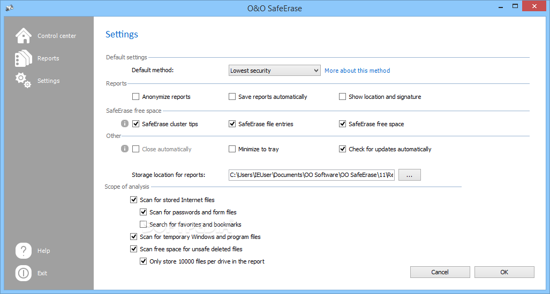Open the Reports sidebar item
The image size is (550, 294).
pyautogui.click(x=48, y=58)
